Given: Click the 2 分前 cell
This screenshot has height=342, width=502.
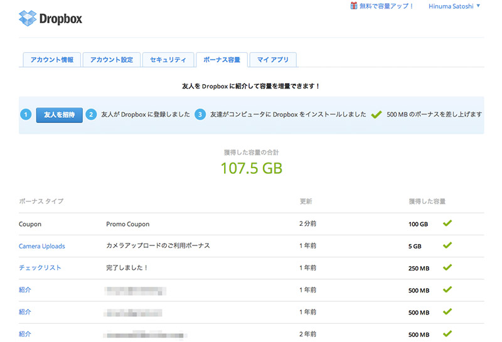Looking at the screenshot, I should pos(307,223).
